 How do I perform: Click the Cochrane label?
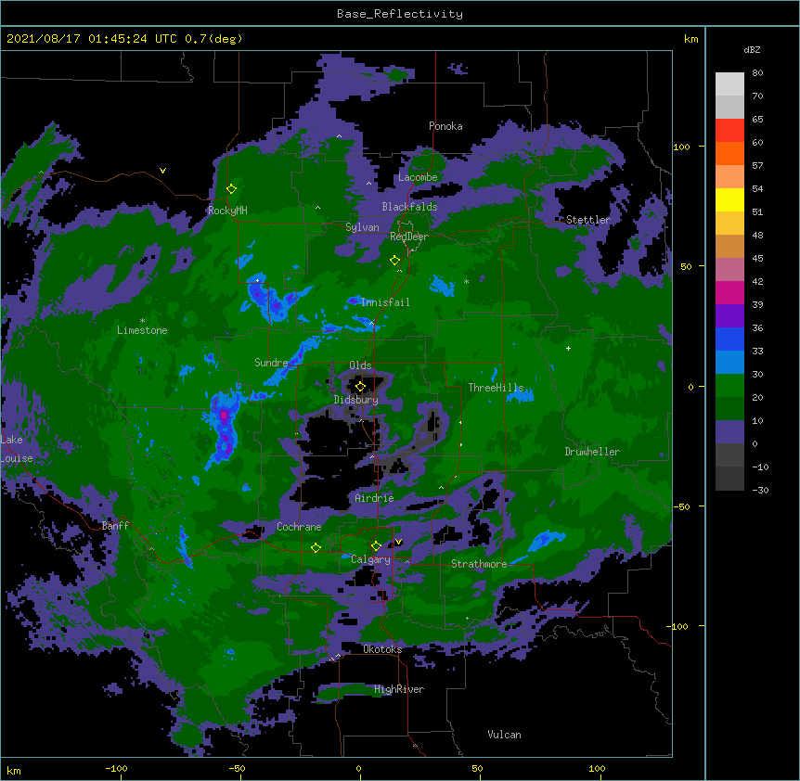click(299, 527)
